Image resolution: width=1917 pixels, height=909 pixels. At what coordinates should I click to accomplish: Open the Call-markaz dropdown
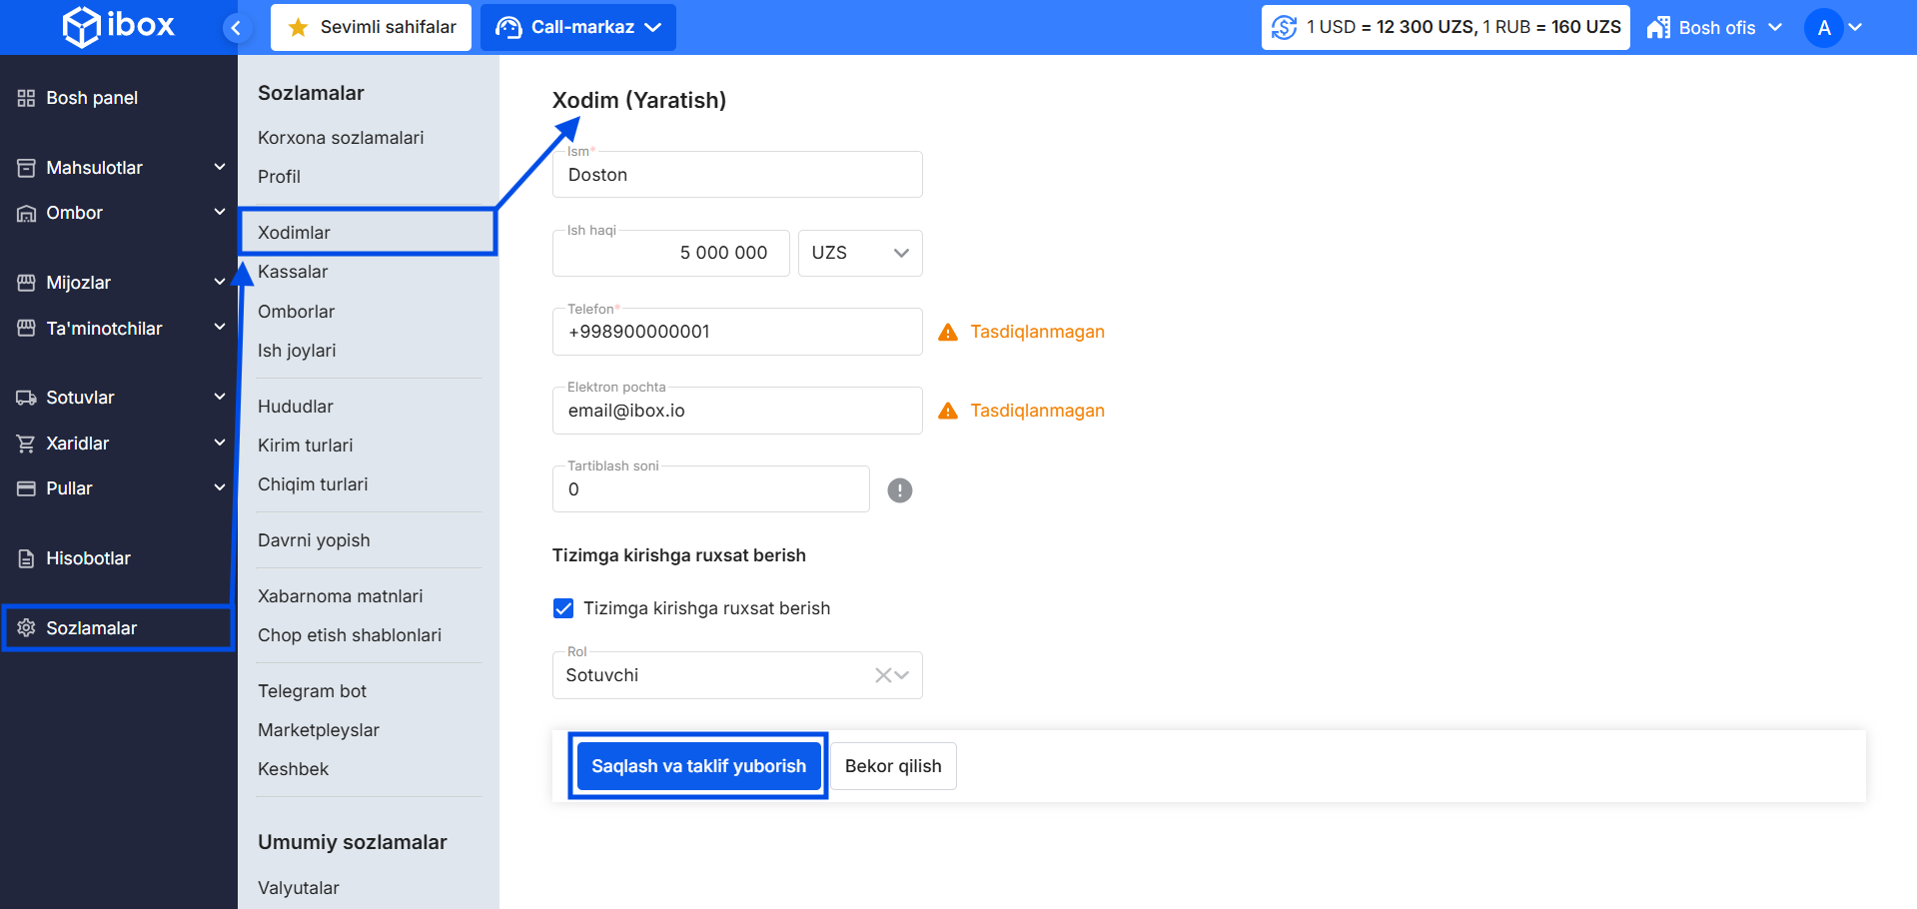577,28
